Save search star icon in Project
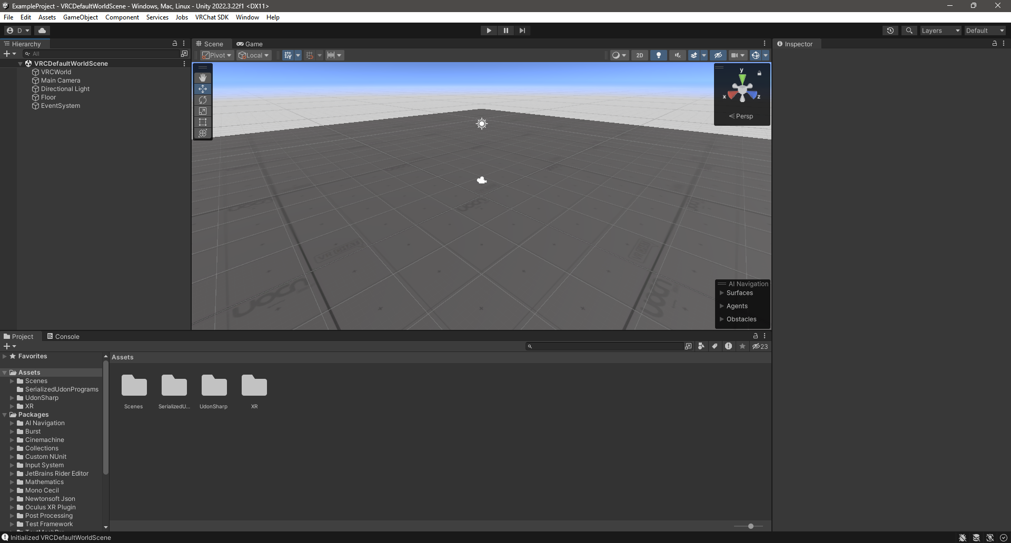Screen dimensions: 1011x543 coord(742,346)
